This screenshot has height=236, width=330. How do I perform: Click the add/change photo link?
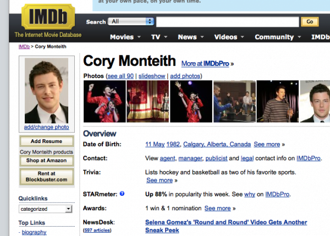[47, 127]
